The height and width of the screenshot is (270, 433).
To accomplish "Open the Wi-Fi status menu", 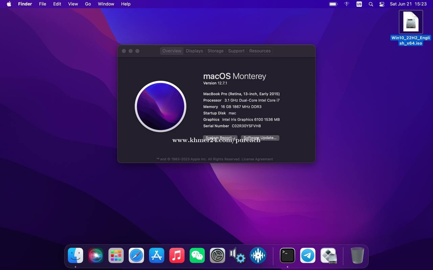I will [x=347, y=4].
